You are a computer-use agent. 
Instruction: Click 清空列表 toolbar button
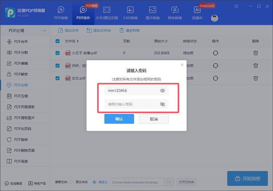point(129,31)
